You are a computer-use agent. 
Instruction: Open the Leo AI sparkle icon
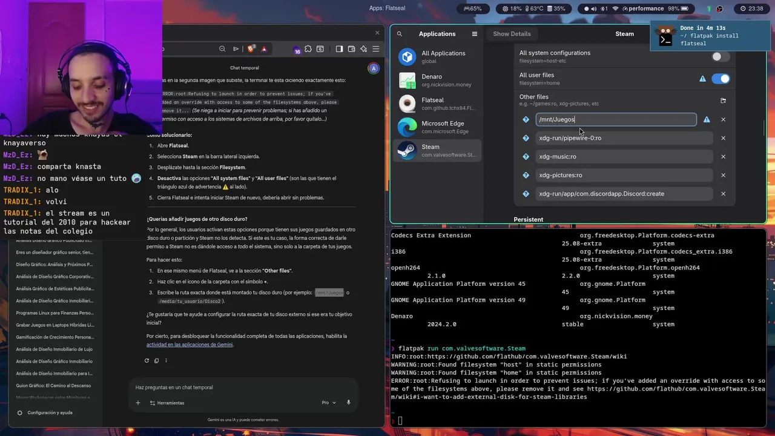pyautogui.click(x=364, y=49)
